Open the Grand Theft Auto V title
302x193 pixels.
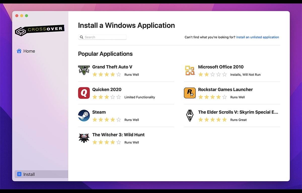tap(112, 67)
